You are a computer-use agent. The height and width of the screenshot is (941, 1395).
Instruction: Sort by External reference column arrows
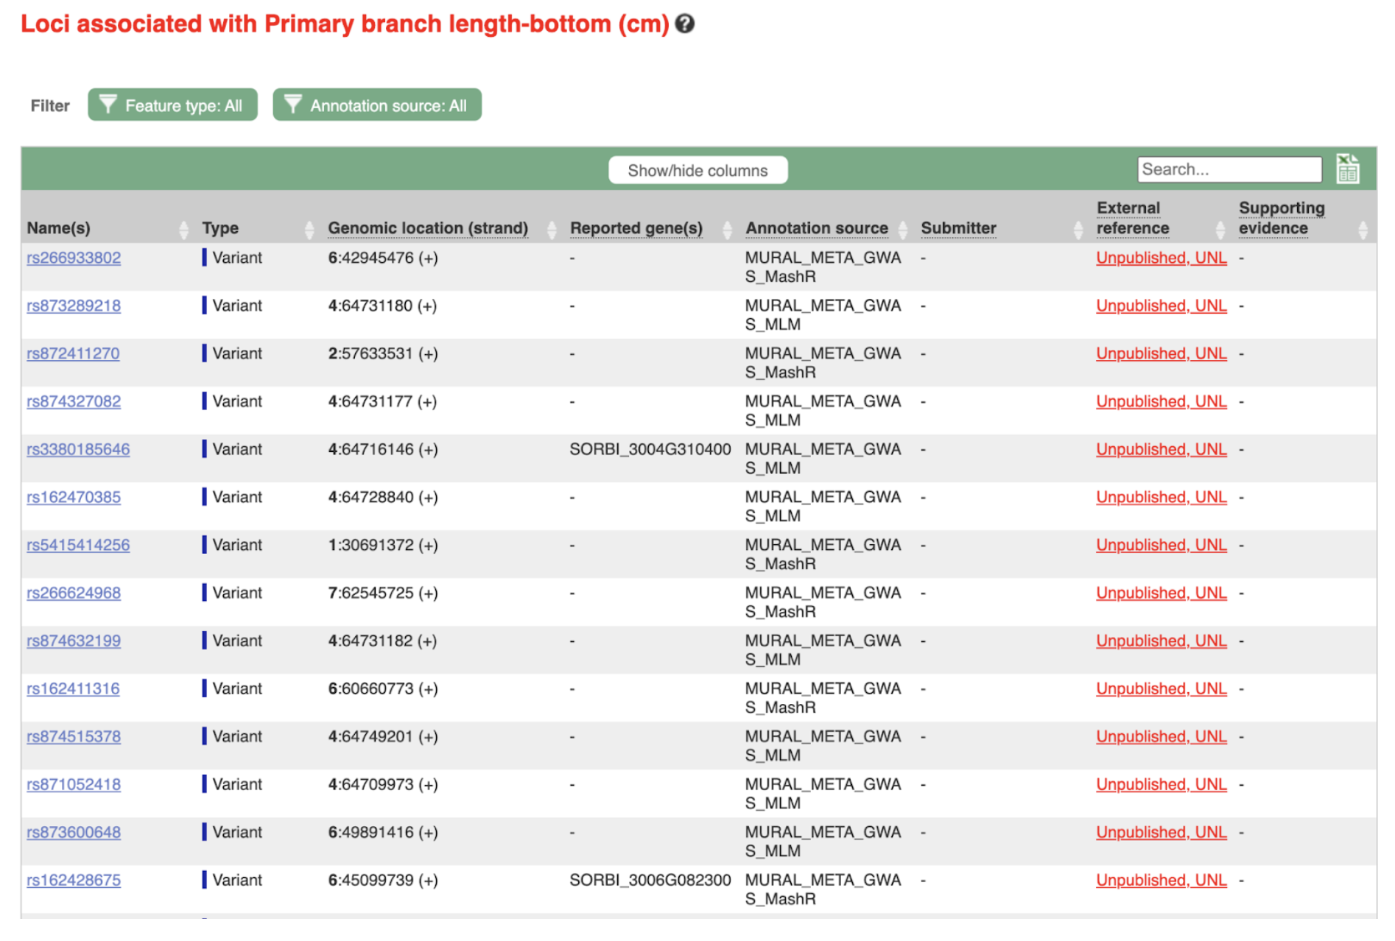coord(1220,230)
